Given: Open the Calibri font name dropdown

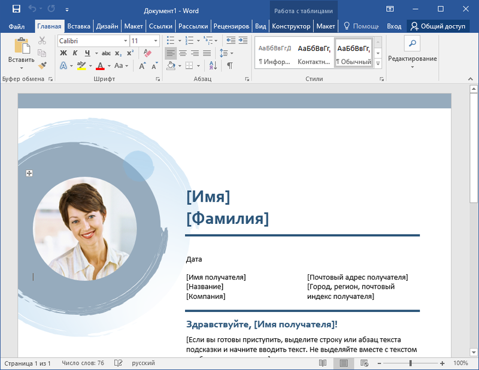Looking at the screenshot, I should tap(125, 41).
